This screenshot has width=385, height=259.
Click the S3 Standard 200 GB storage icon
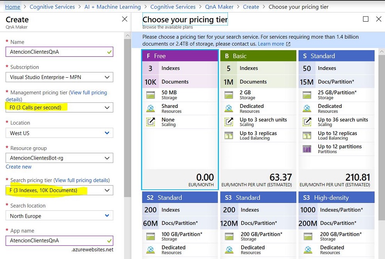click(229, 236)
